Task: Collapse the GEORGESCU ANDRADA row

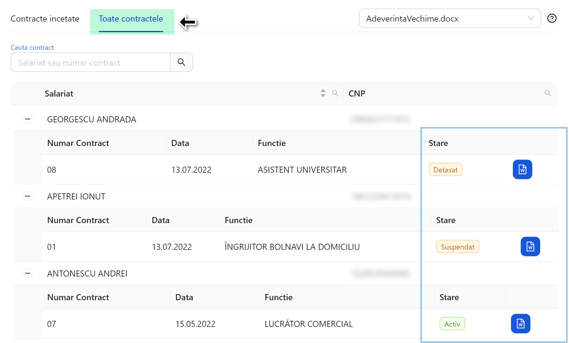Action: click(x=28, y=119)
